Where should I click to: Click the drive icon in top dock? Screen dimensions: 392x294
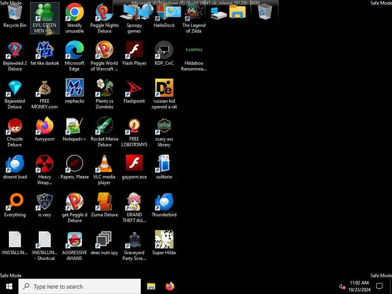coord(218,13)
